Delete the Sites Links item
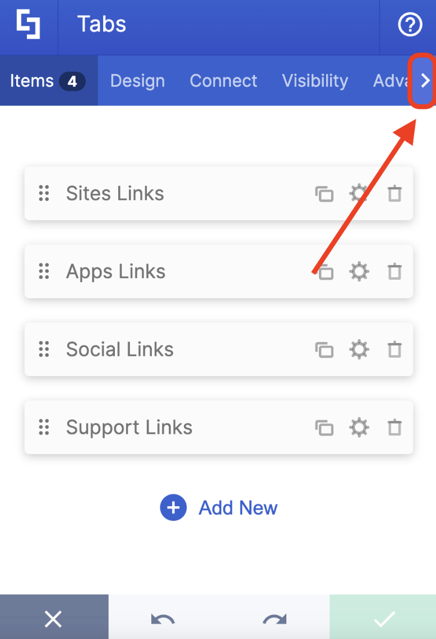 click(395, 193)
